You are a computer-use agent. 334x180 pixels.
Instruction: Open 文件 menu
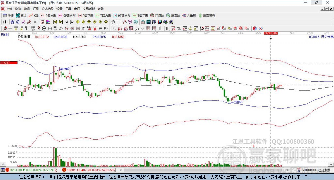[9, 9]
